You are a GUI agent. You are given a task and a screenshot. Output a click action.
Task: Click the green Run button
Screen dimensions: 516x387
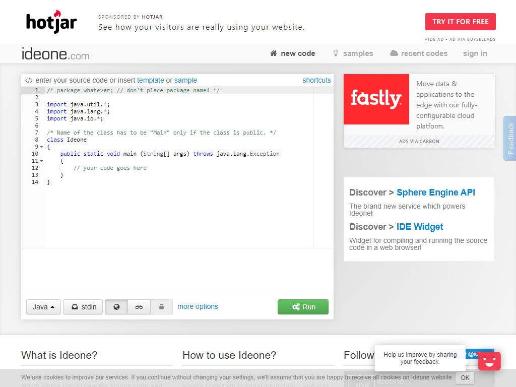pos(303,307)
